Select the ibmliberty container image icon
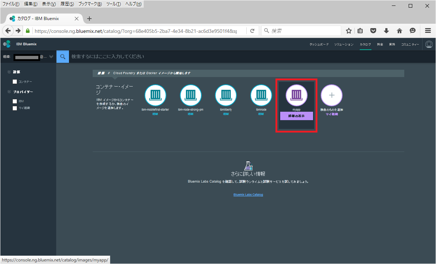This screenshot has width=436, height=264. click(226, 95)
